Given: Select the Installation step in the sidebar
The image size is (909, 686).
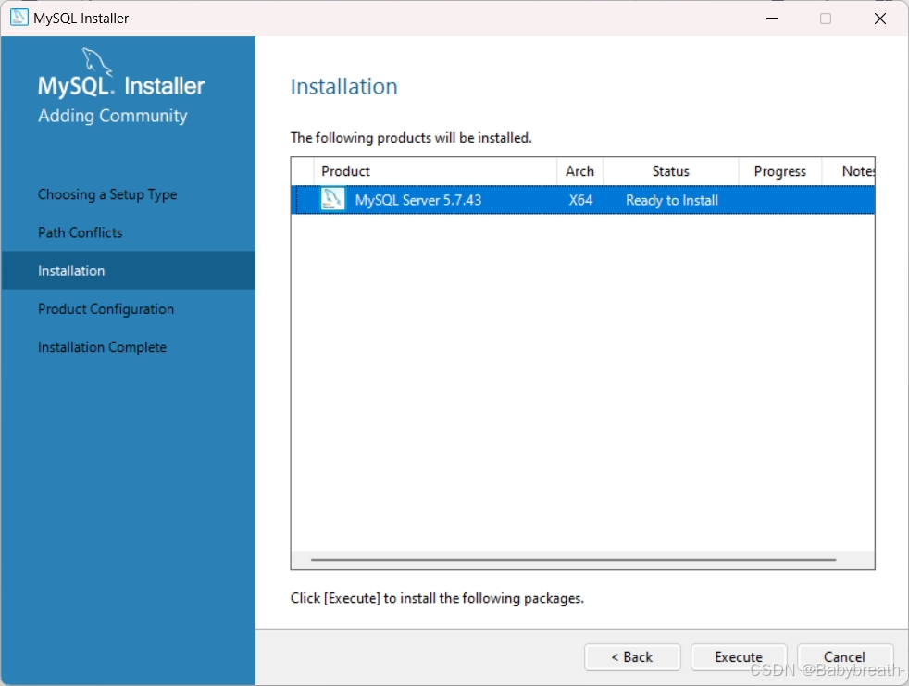Looking at the screenshot, I should [71, 270].
